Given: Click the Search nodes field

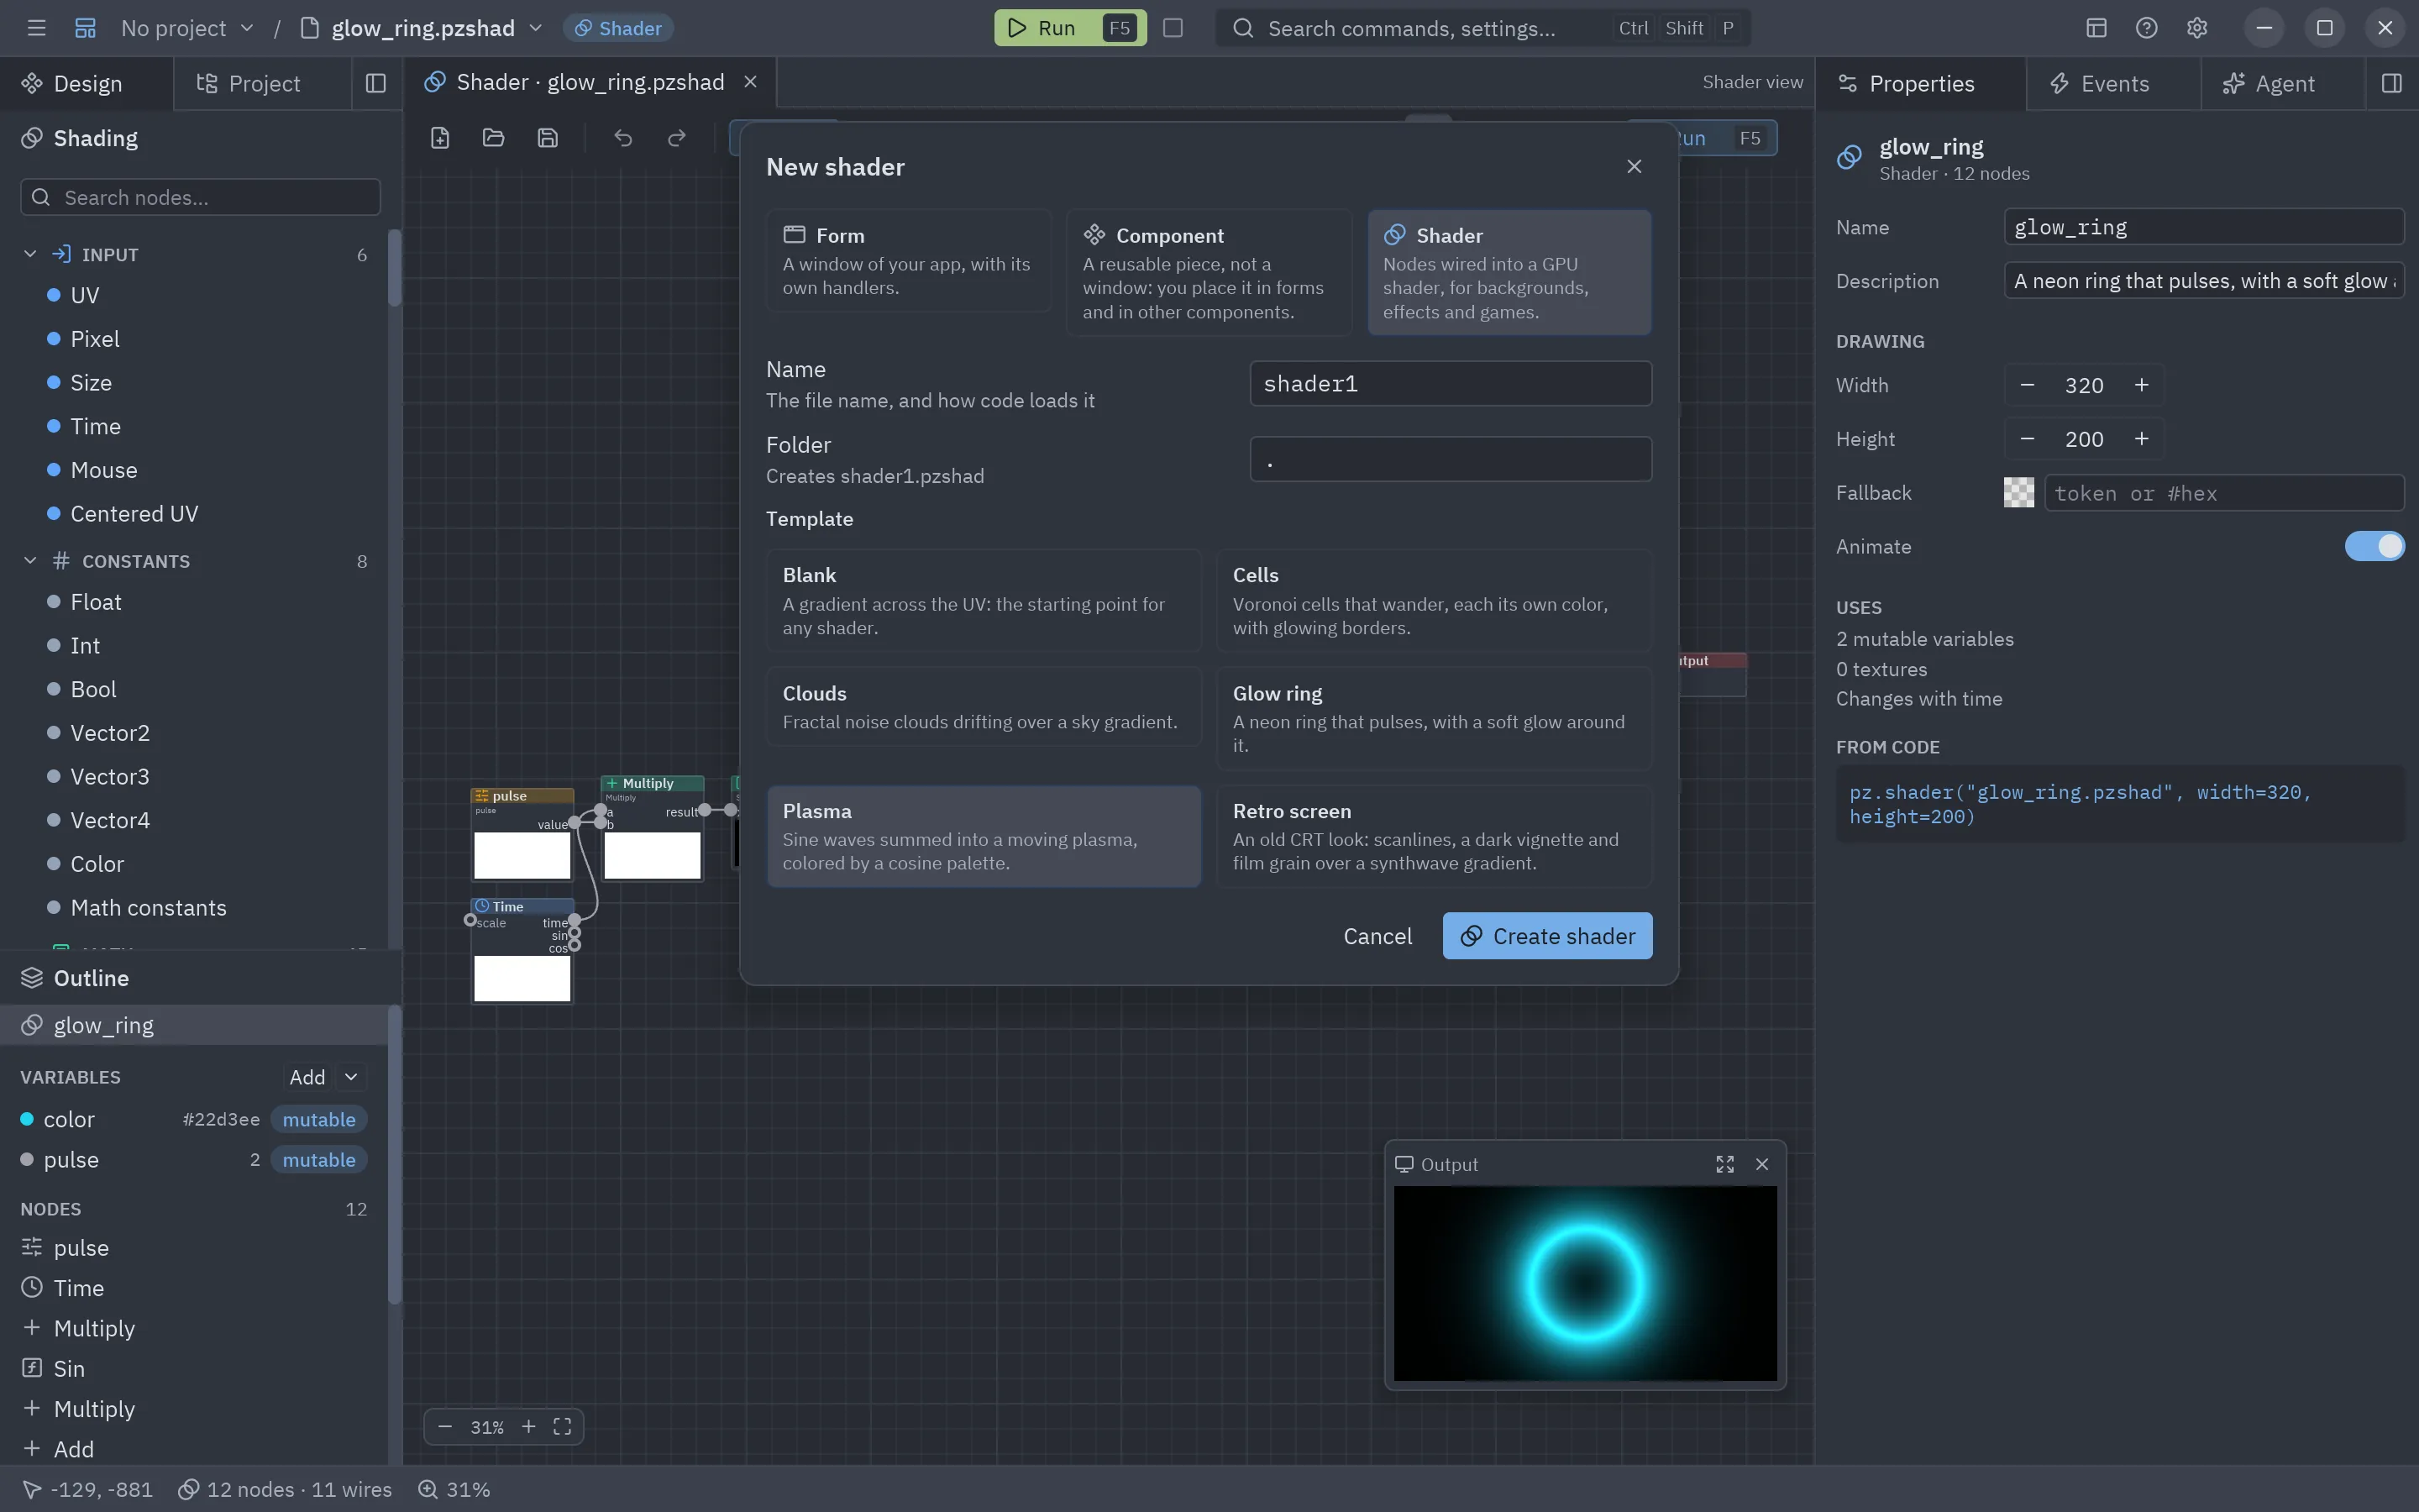Looking at the screenshot, I should pos(201,198).
